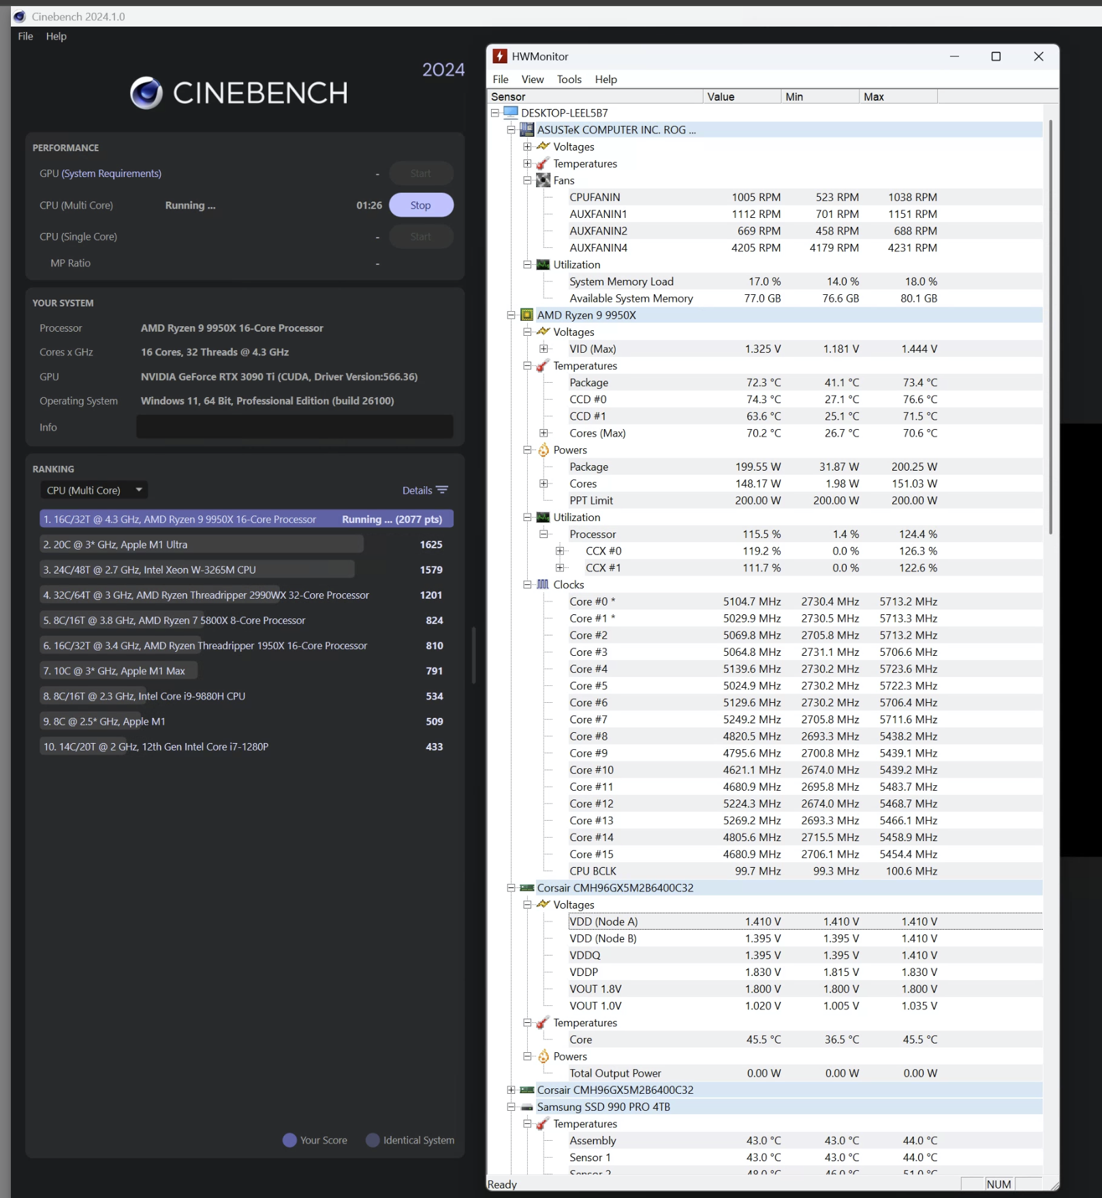This screenshot has width=1102, height=1198.
Task: Click the AMD Ryzen 9 9950X chip icon
Action: coord(526,315)
